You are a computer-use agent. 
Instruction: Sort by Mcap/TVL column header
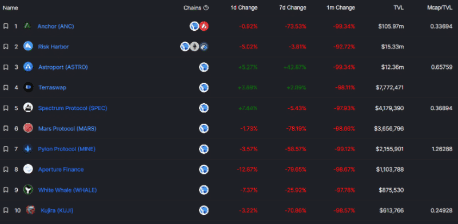click(440, 8)
